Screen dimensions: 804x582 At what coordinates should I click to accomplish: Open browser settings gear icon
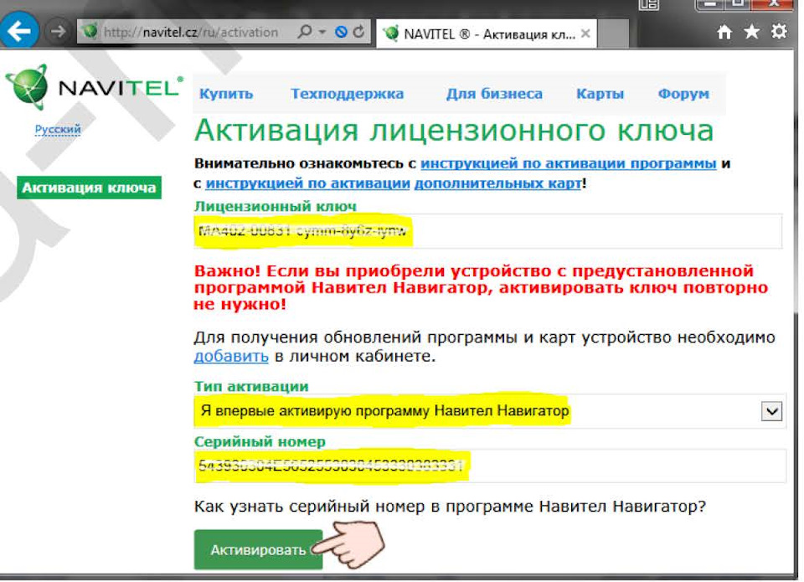779,32
